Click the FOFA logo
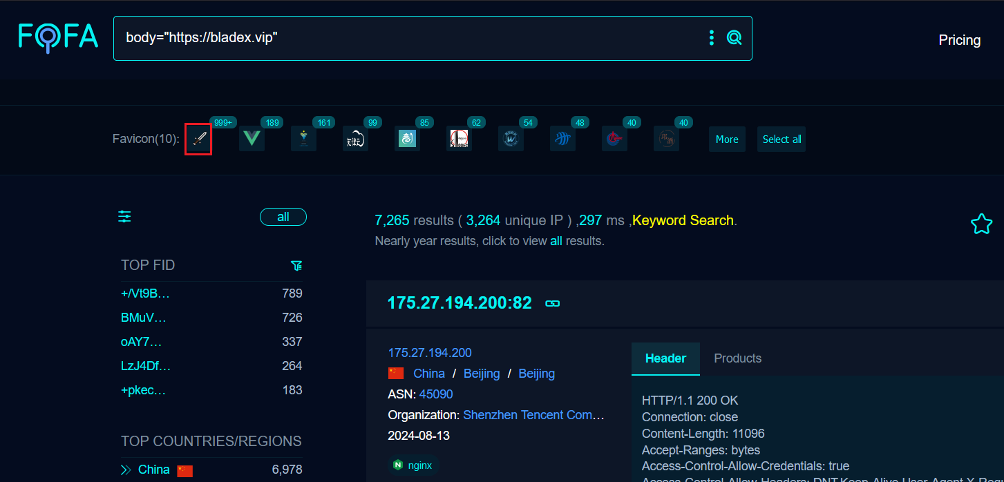 [x=58, y=37]
